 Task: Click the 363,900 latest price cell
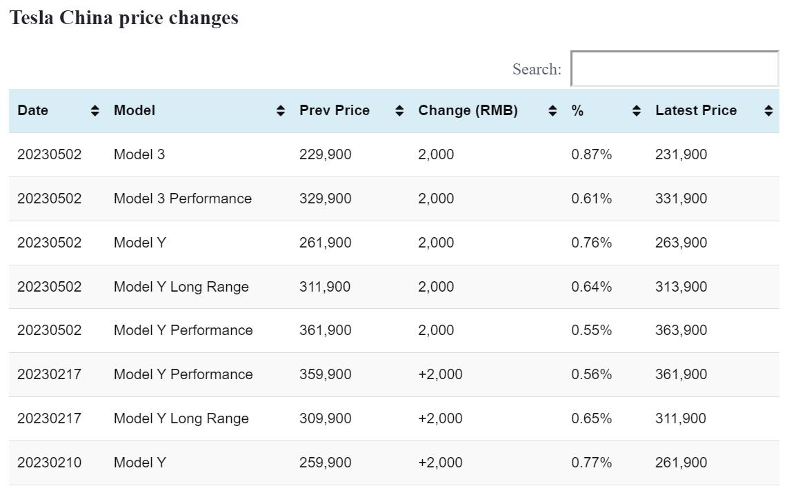681,330
